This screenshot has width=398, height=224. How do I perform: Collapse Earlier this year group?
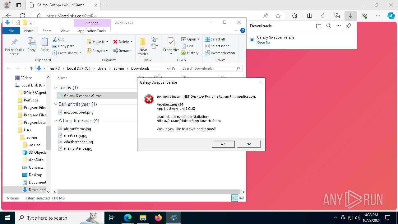(56, 104)
